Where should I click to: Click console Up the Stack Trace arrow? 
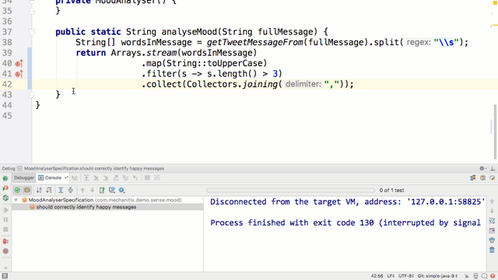[492, 201]
